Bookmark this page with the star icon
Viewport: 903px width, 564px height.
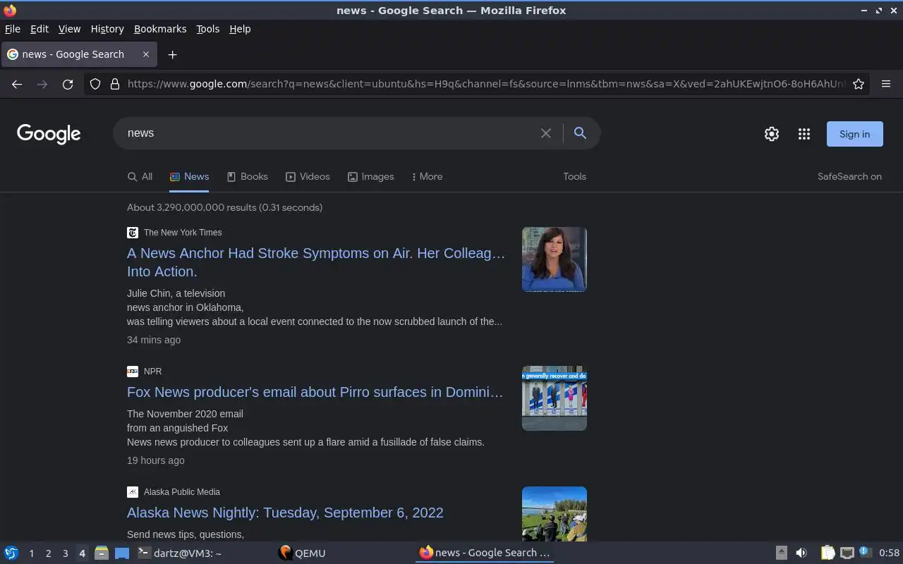859,84
